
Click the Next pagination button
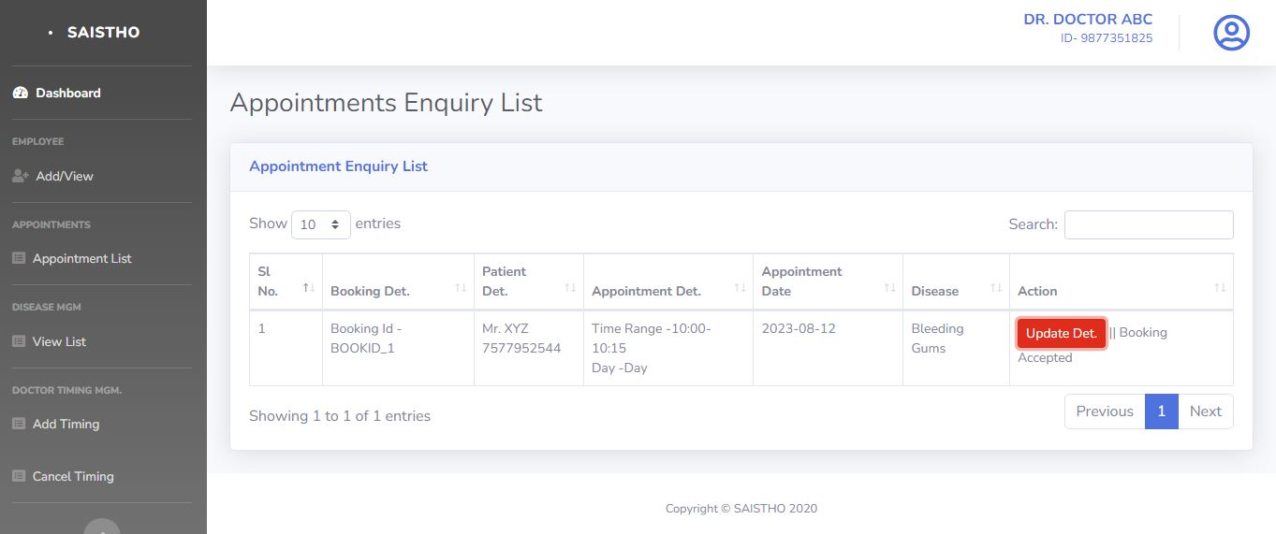1205,411
